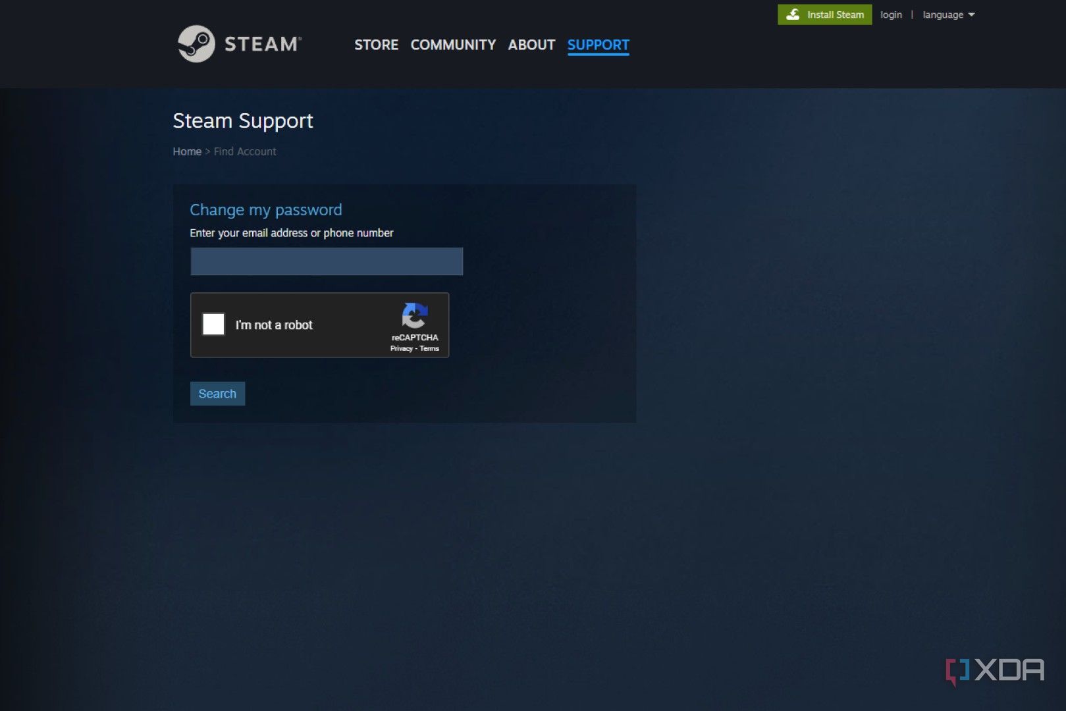This screenshot has width=1066, height=711.
Task: Click the Change my password heading
Action: tap(266, 210)
